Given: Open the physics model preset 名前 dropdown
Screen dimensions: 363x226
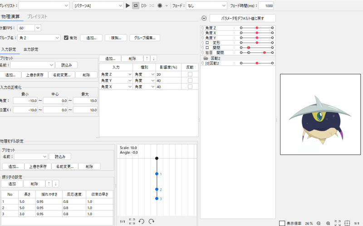Looking at the screenshot, I should [31, 157].
